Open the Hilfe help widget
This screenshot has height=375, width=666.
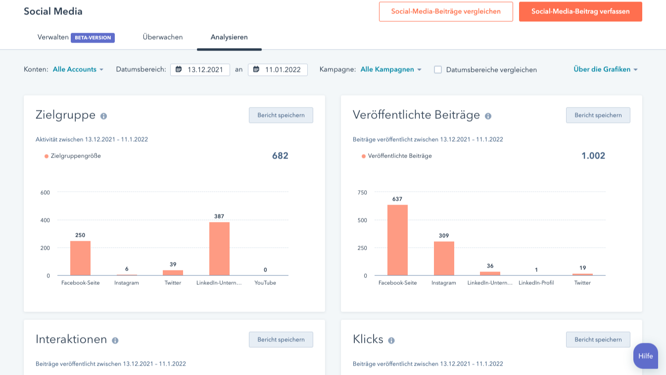646,356
